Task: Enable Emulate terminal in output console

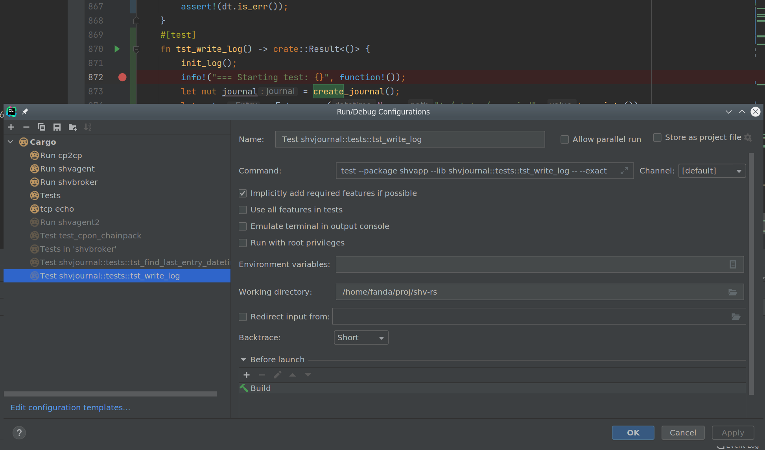Action: 243,226
